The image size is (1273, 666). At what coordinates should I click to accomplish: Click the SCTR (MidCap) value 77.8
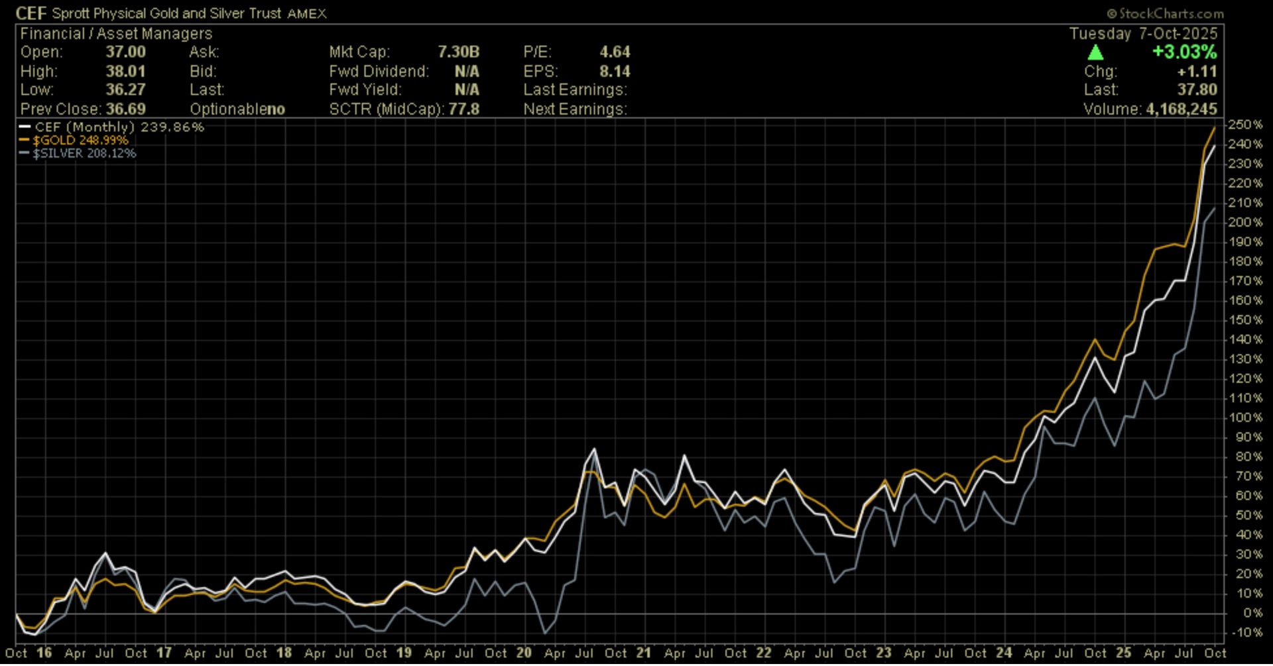(463, 109)
